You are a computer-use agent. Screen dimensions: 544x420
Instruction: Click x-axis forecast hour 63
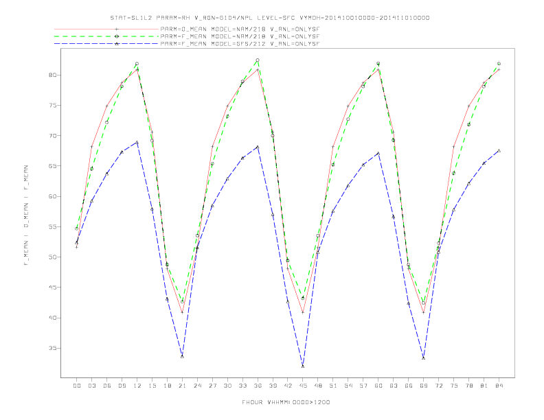pyautogui.click(x=394, y=386)
